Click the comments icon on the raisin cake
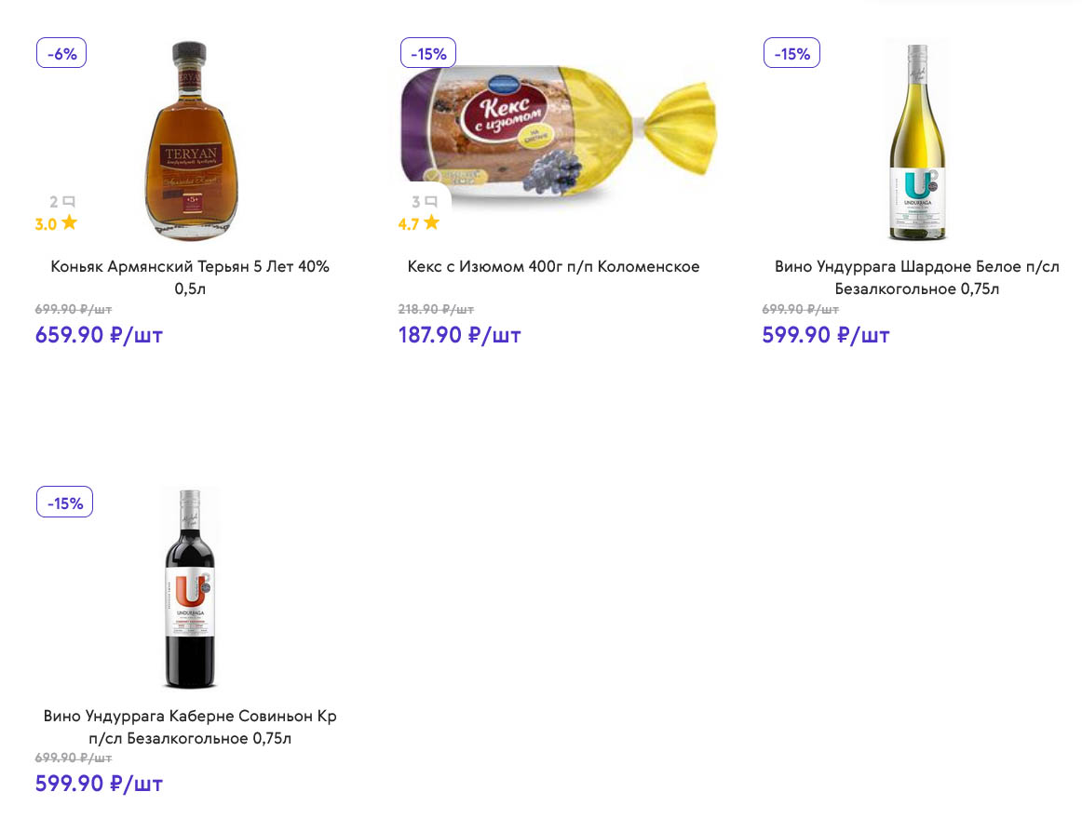 pos(431,201)
